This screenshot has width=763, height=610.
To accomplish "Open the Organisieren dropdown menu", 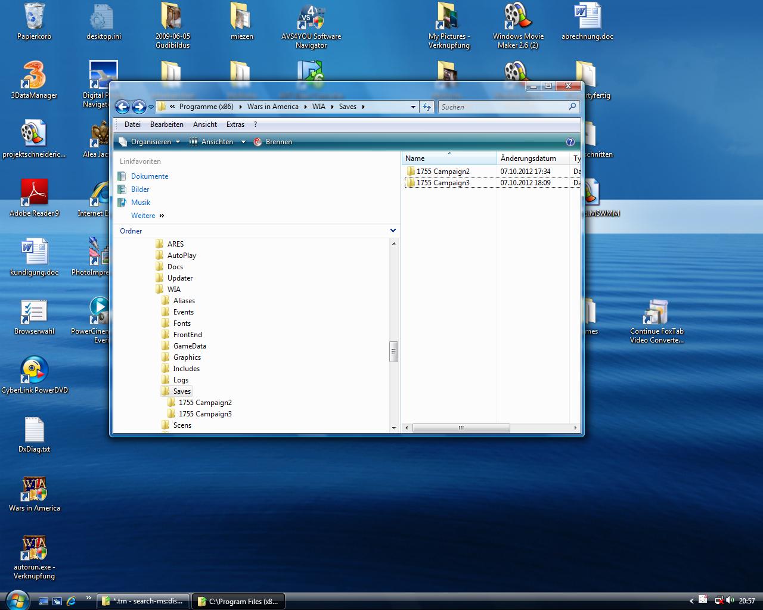I will (150, 142).
